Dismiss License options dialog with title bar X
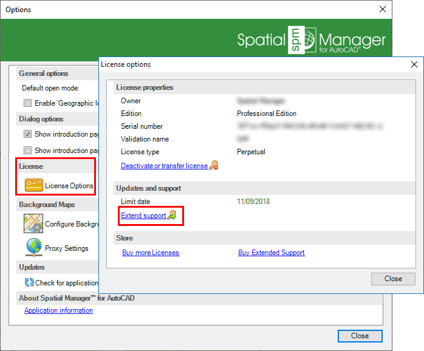 (x=414, y=64)
